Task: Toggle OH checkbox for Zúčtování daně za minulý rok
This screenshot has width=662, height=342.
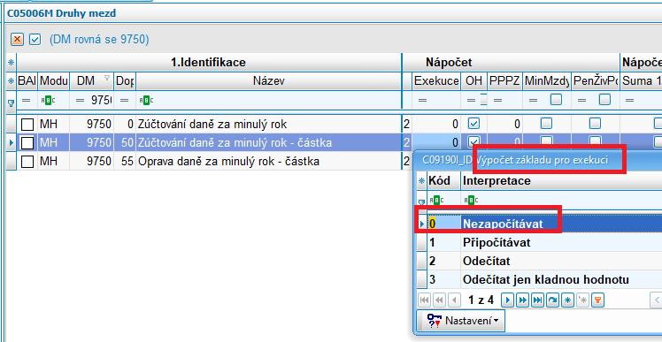Action: coord(474,124)
